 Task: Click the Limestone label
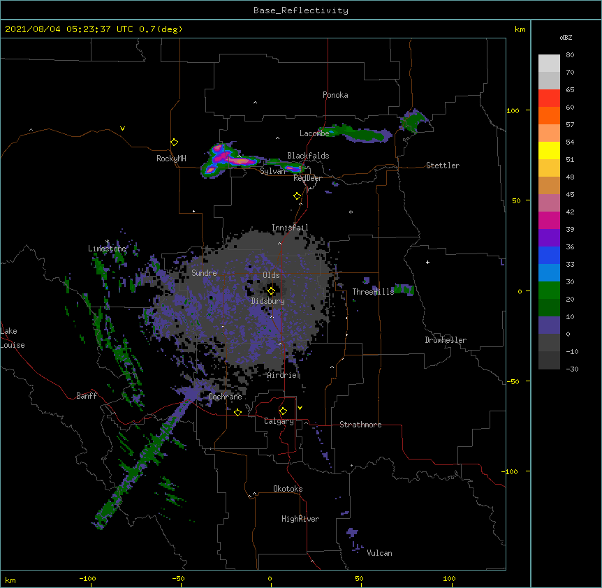[x=107, y=249]
